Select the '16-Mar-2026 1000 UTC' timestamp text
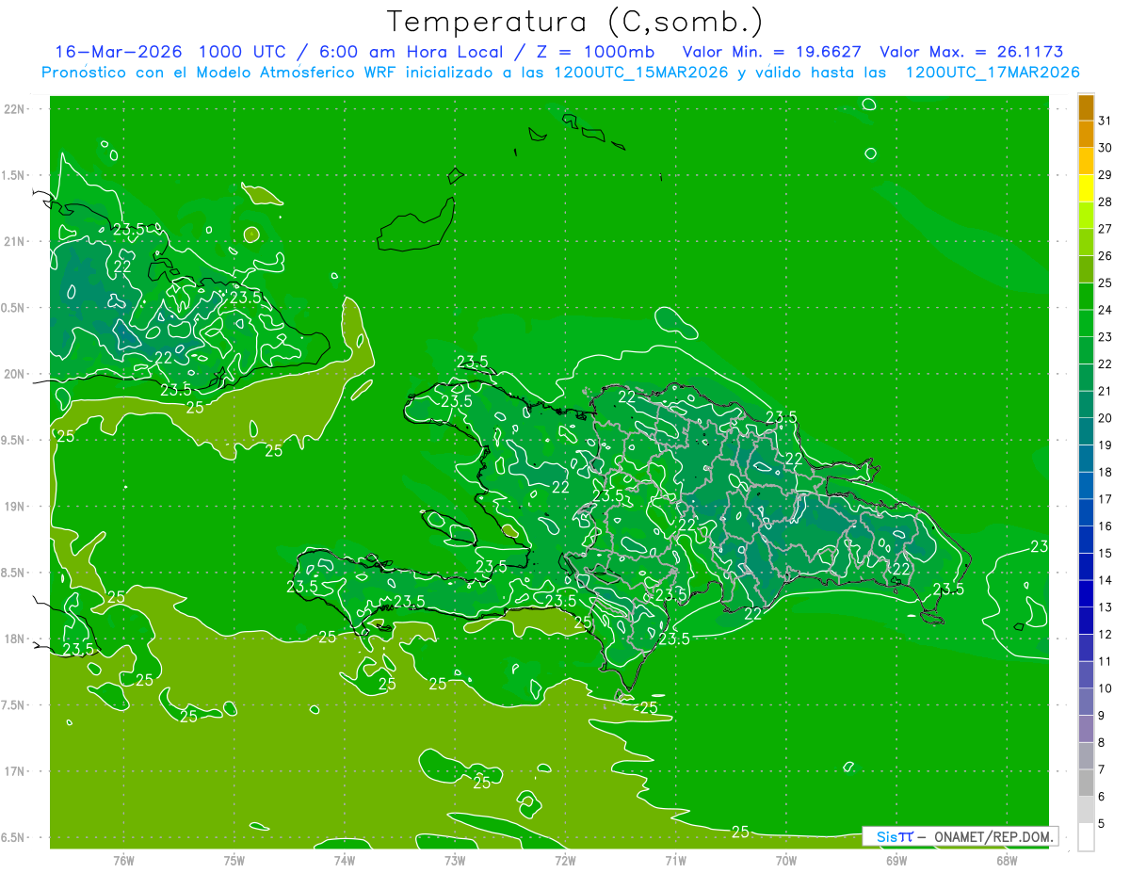Image resolution: width=1130 pixels, height=873 pixels. click(175, 52)
